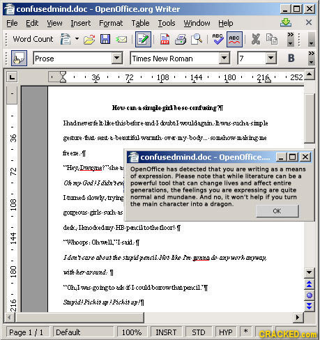Viewport: 320px width, 340px height.
Task: Click the Open file folder icon
Action: coord(89,39)
